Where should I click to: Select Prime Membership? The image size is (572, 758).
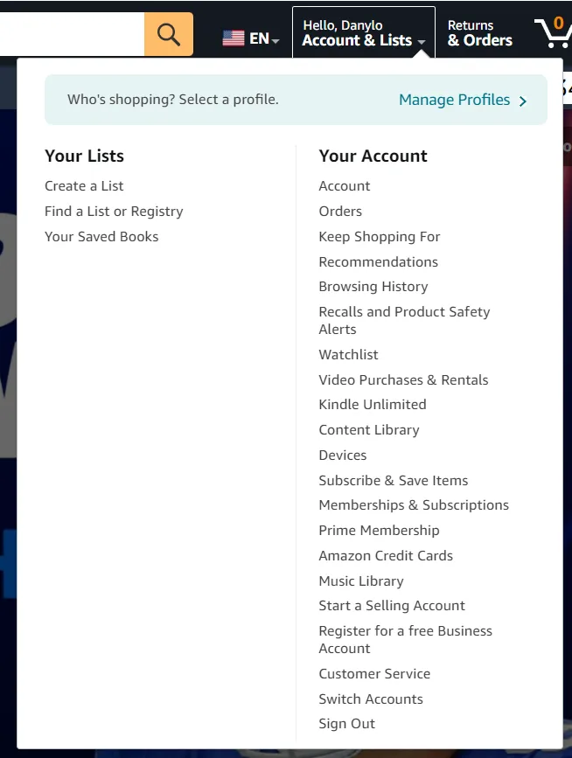(379, 531)
